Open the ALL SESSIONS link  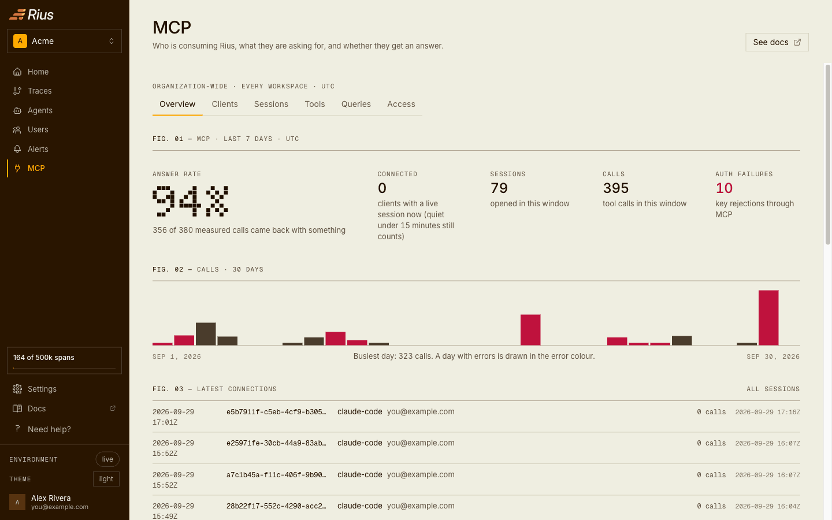pos(773,389)
